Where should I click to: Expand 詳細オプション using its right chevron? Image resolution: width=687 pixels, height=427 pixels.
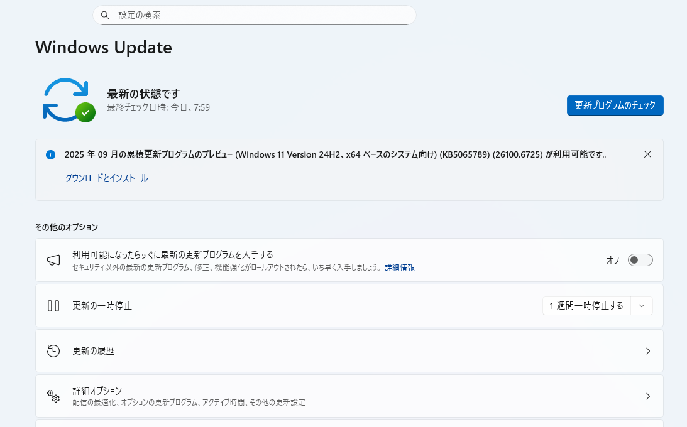[647, 396]
